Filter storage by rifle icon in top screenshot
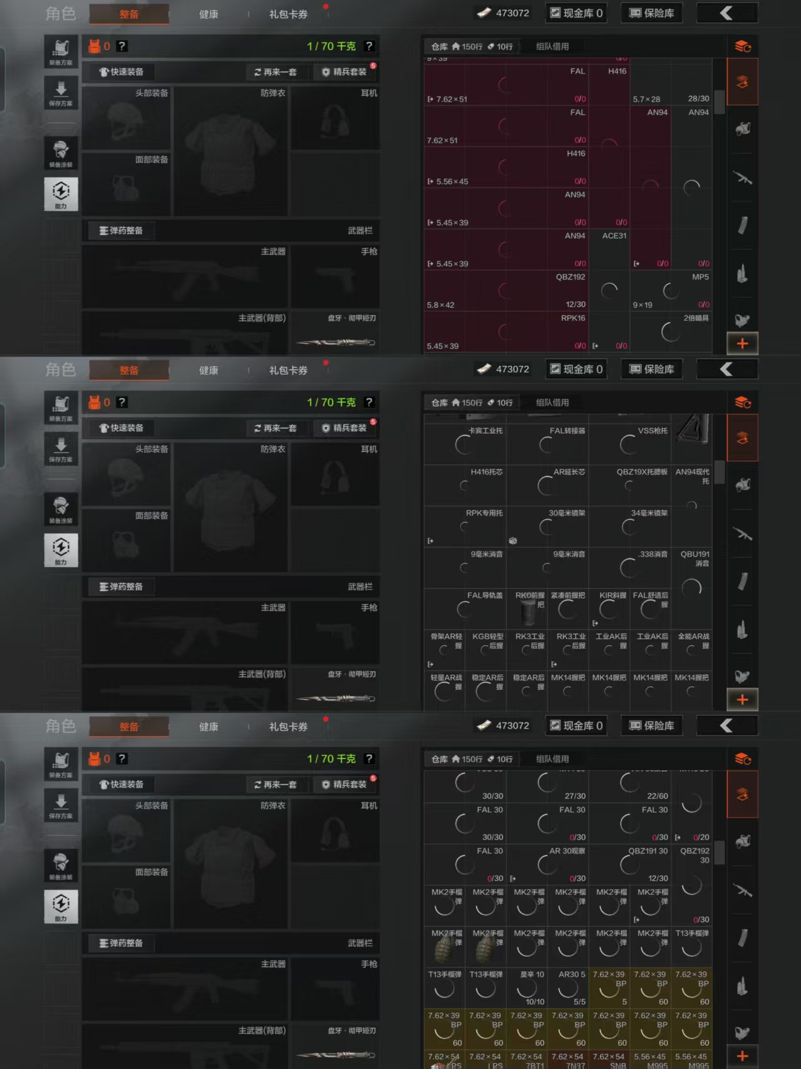The height and width of the screenshot is (1069, 801). (743, 179)
